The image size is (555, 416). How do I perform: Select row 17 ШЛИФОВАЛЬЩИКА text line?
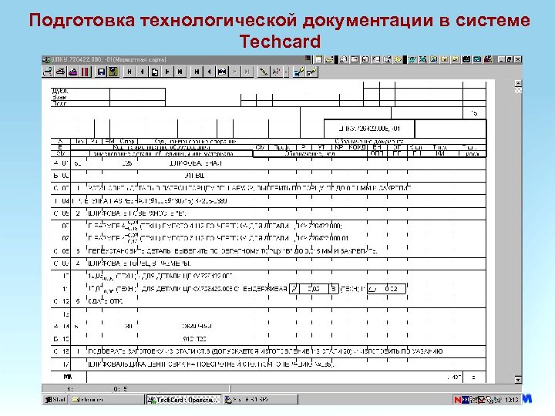point(210,364)
